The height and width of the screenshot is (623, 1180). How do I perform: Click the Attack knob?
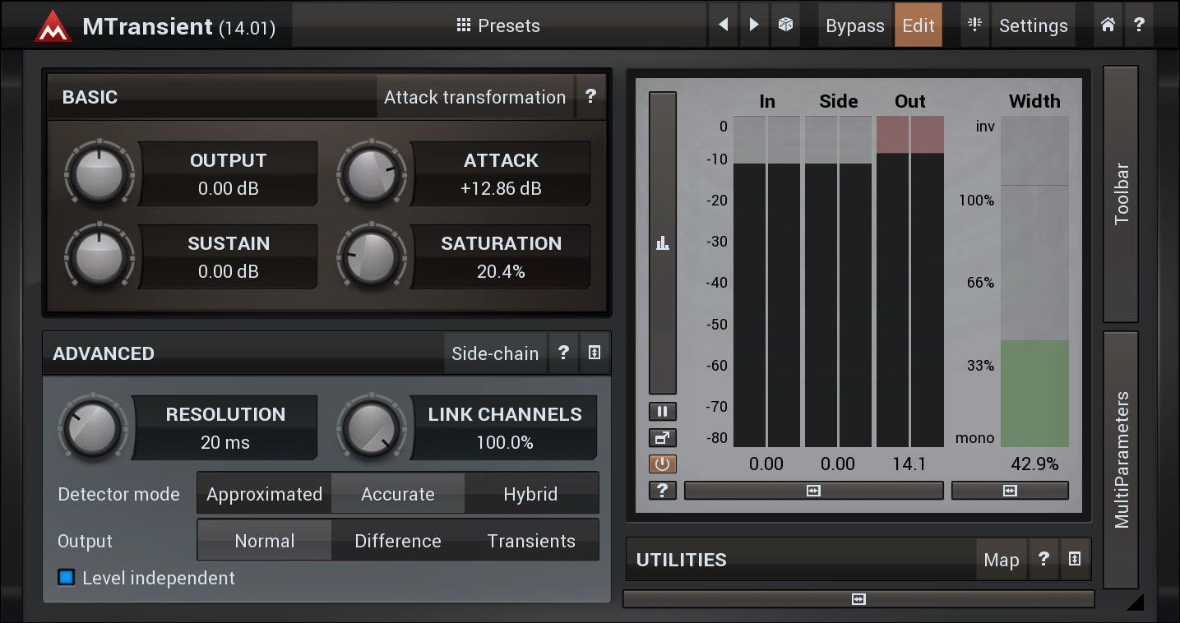(x=371, y=174)
